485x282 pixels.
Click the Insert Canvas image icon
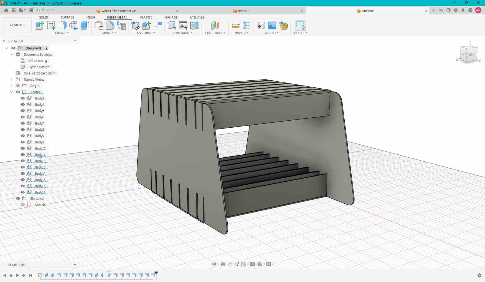[272, 25]
